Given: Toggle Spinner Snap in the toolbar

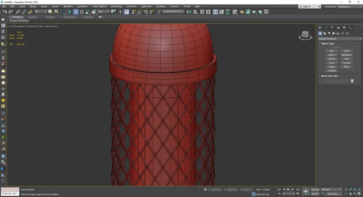Looking at the screenshot, I should click(x=152, y=12).
